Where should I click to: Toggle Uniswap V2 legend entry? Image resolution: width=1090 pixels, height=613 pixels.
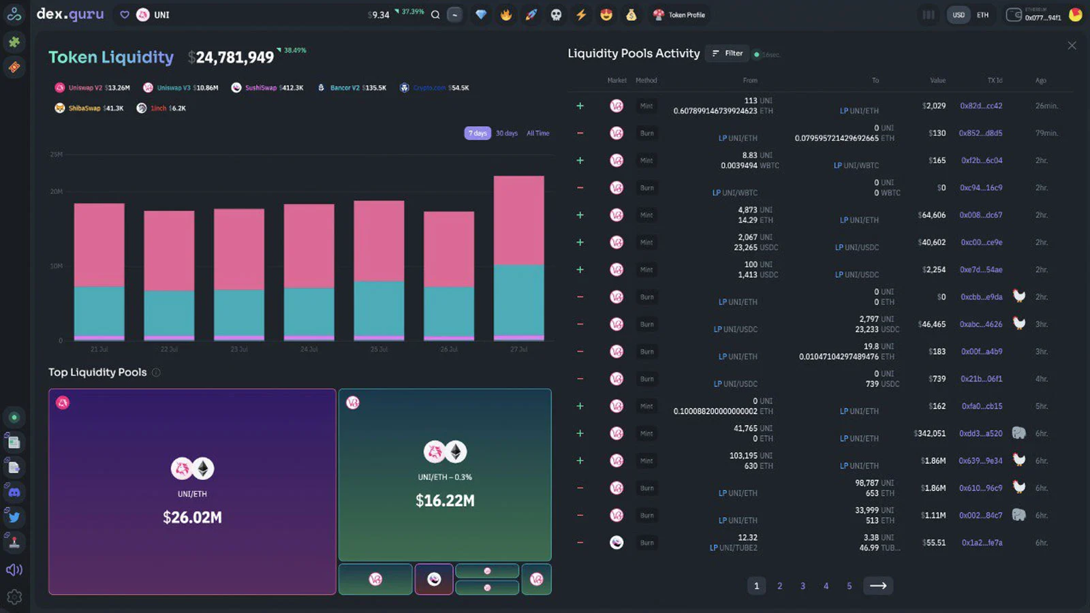93,88
